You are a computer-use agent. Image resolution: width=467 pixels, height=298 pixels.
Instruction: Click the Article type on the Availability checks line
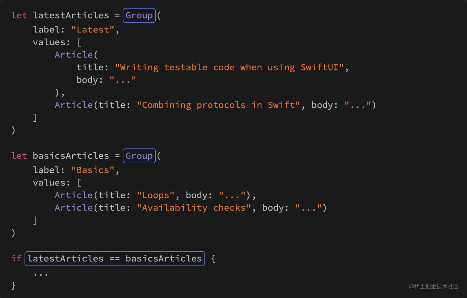[74, 208]
